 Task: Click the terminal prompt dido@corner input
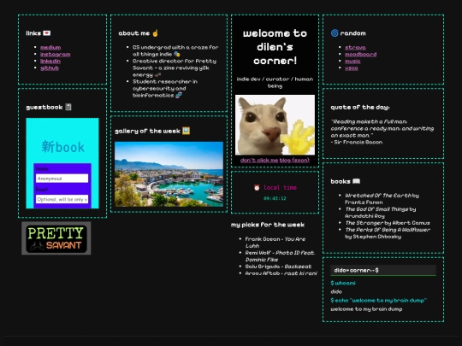point(383,270)
